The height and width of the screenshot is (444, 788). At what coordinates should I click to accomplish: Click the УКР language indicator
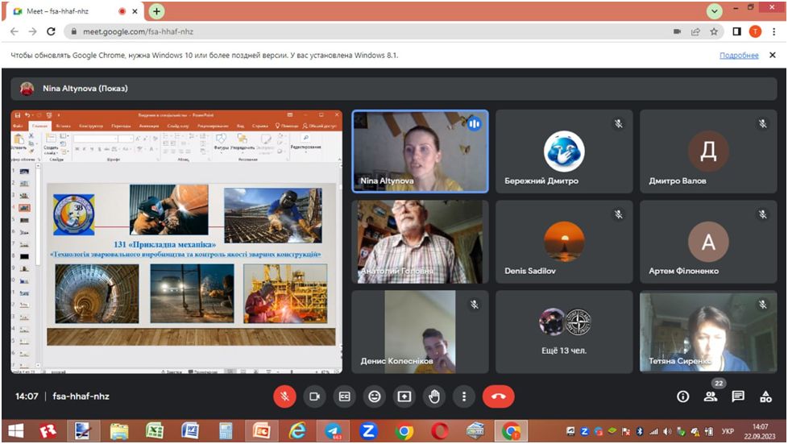click(x=728, y=431)
